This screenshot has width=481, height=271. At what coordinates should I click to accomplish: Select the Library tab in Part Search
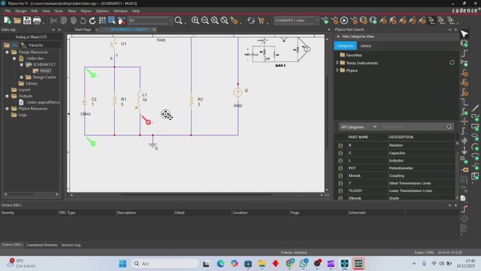[x=366, y=45]
